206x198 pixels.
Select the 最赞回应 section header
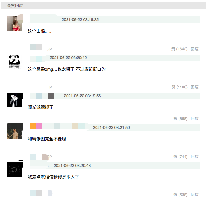coord(15,6)
